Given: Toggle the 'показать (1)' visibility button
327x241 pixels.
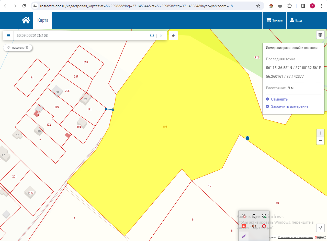Looking at the screenshot, I should pos(18,48).
